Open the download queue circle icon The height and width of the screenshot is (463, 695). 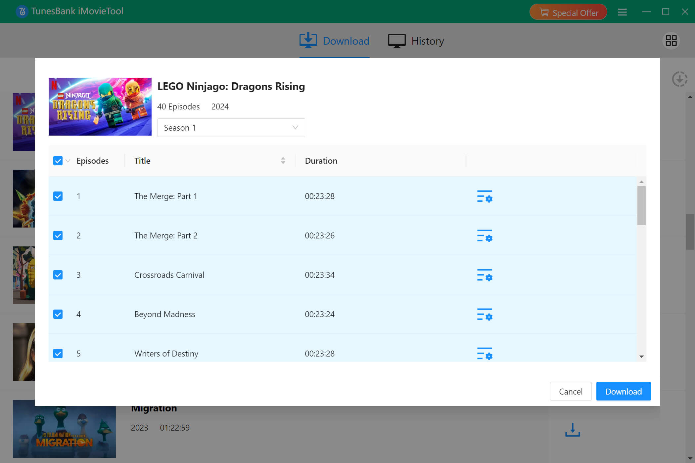tap(679, 79)
